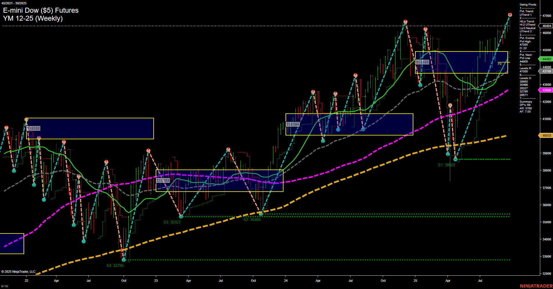This screenshot has width=553, height=289.
Task: Select the green 44482 price marker arrow
Action: [546, 59]
